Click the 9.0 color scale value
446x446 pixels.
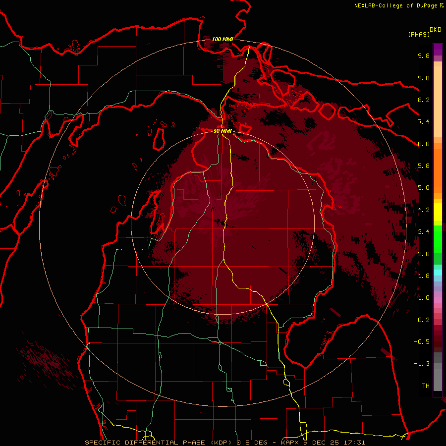pos(424,78)
